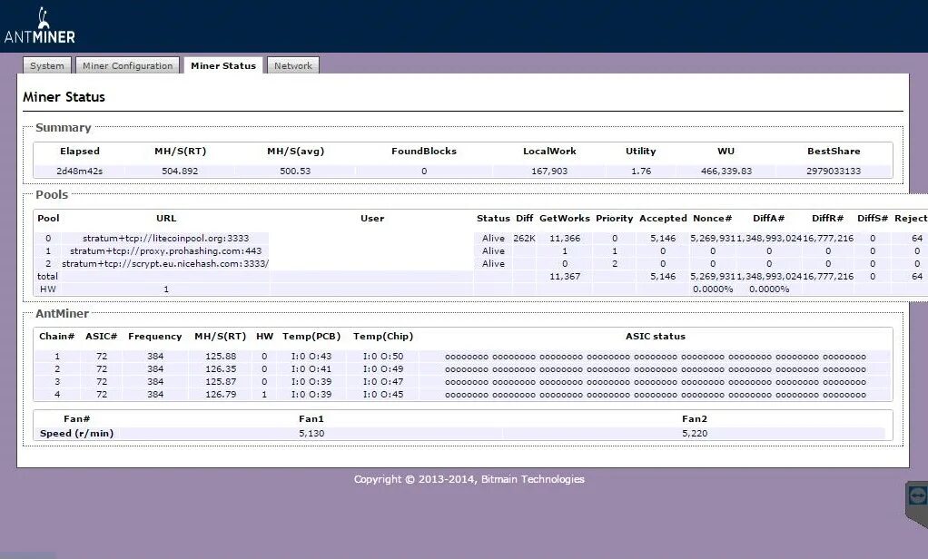The image size is (928, 559).
Task: Click the Bitmain Technologies copyright text
Action: [x=469, y=479]
